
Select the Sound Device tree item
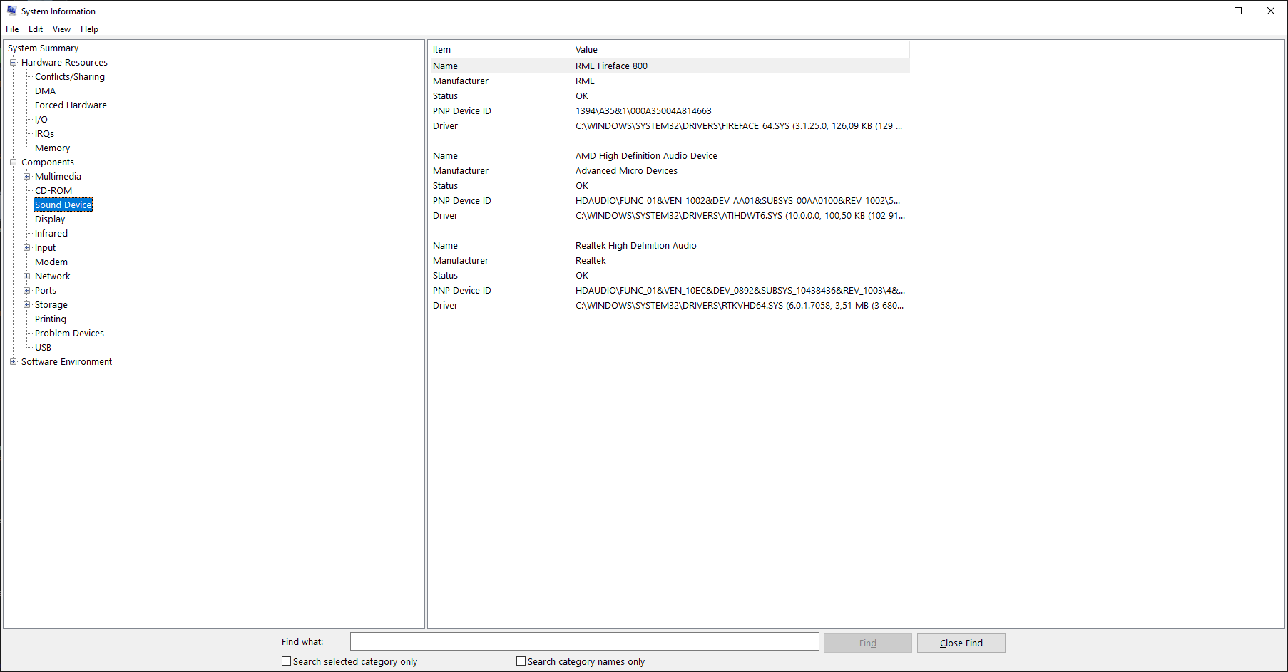click(x=63, y=205)
